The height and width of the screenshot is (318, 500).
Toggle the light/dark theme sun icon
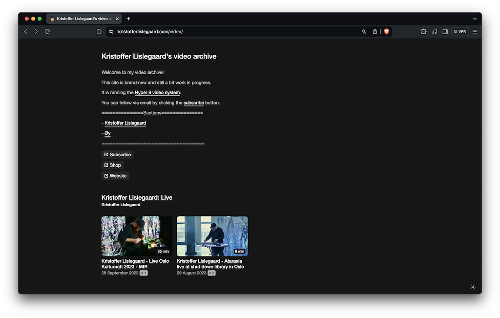coord(473,287)
